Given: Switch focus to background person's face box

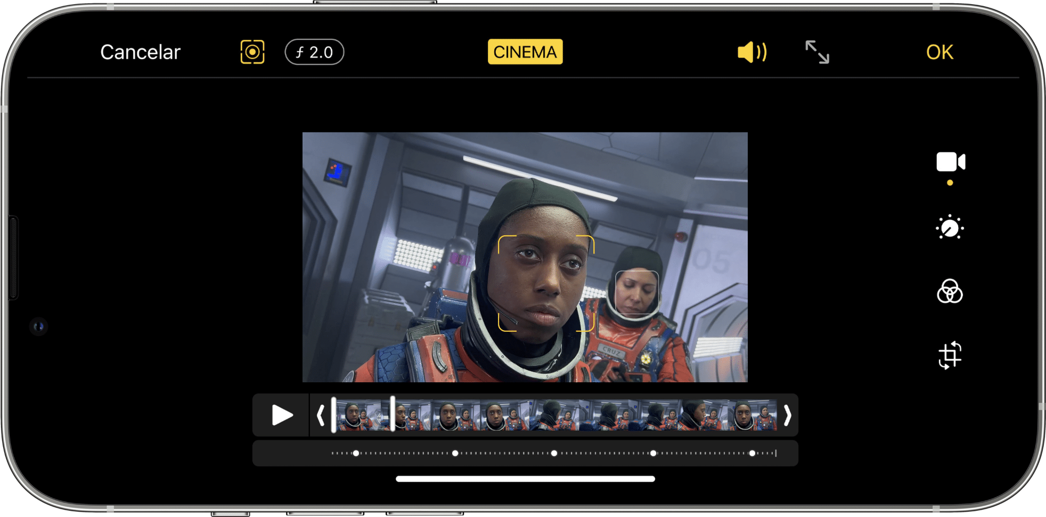Looking at the screenshot, I should [x=637, y=293].
